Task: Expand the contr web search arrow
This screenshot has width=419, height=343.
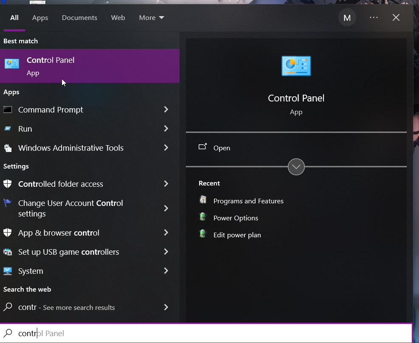Action: coord(166,307)
